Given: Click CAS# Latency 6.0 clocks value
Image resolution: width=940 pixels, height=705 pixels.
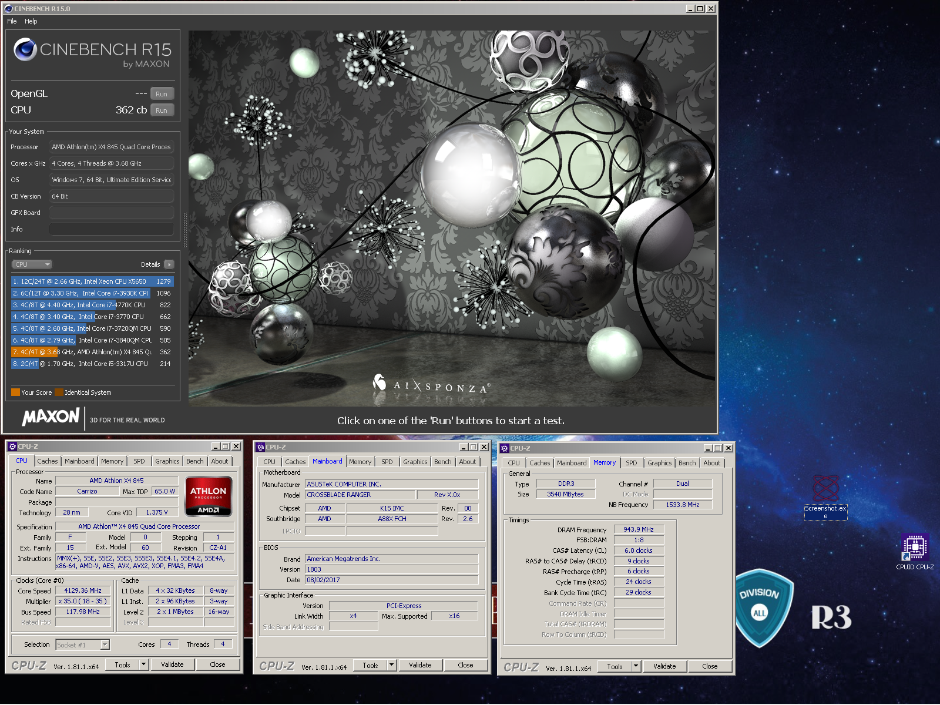Looking at the screenshot, I should [x=639, y=551].
